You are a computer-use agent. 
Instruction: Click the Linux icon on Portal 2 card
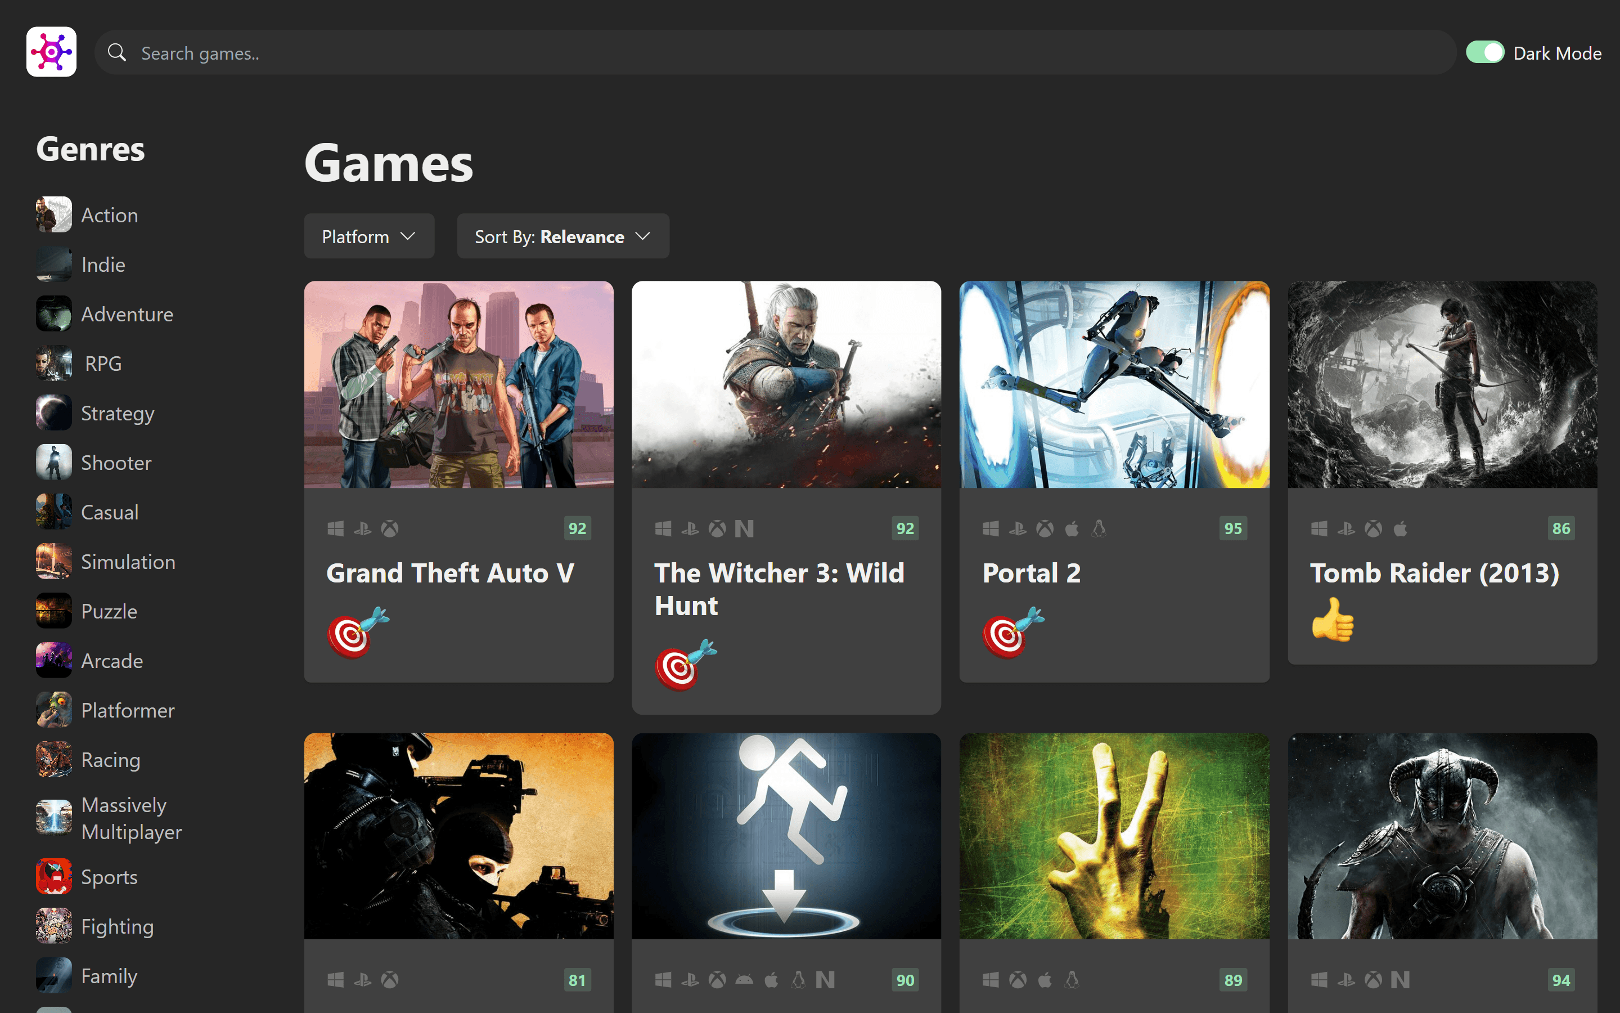1099,529
